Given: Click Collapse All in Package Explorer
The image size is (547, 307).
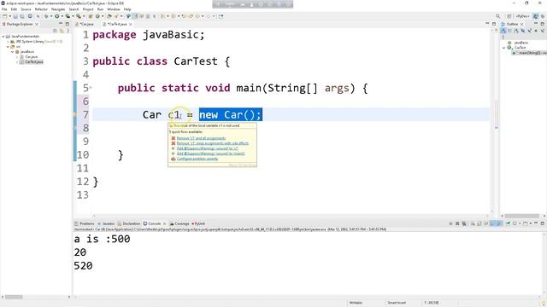Looking at the screenshot, I should pos(55,31).
